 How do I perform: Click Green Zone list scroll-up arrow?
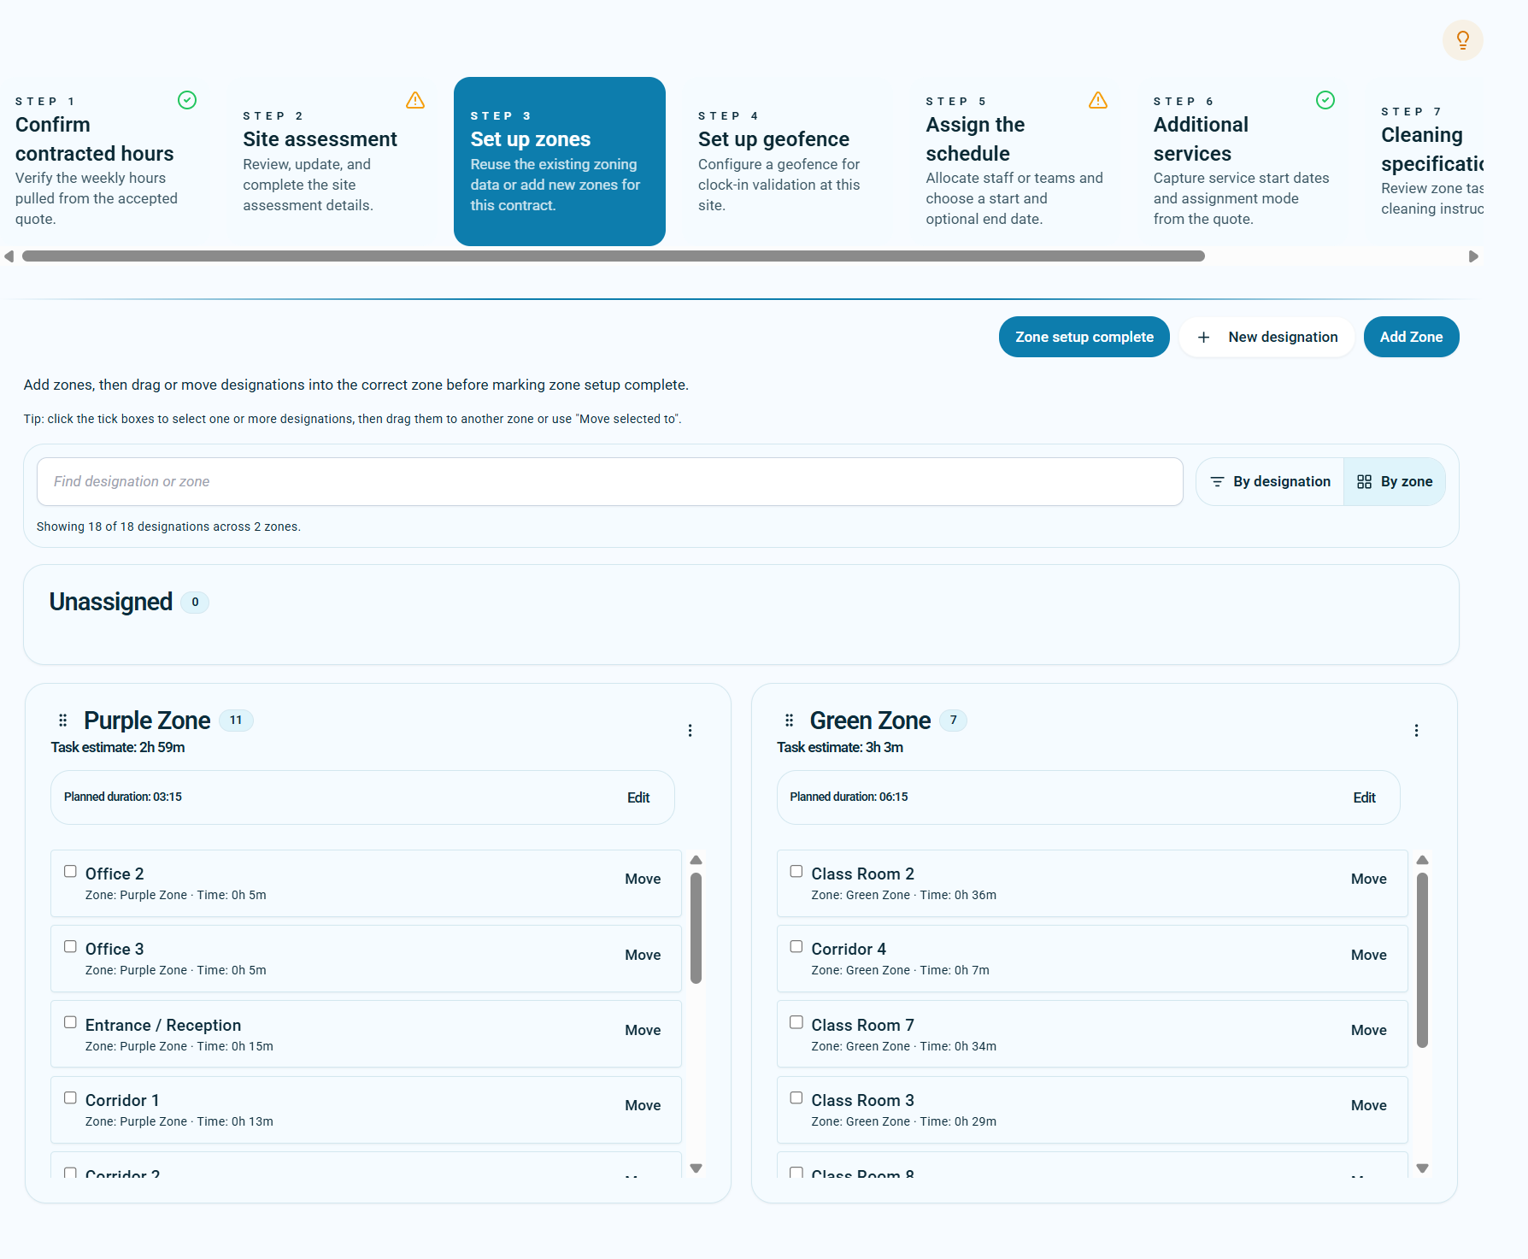coord(1422,860)
